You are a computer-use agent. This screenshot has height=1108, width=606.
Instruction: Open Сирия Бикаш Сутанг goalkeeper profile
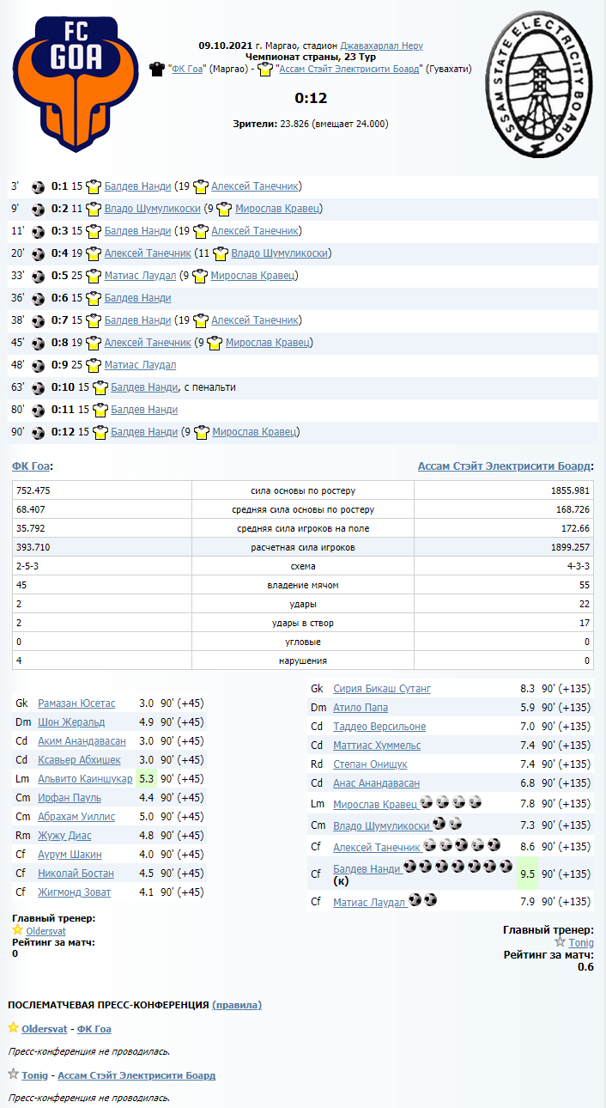click(x=382, y=689)
